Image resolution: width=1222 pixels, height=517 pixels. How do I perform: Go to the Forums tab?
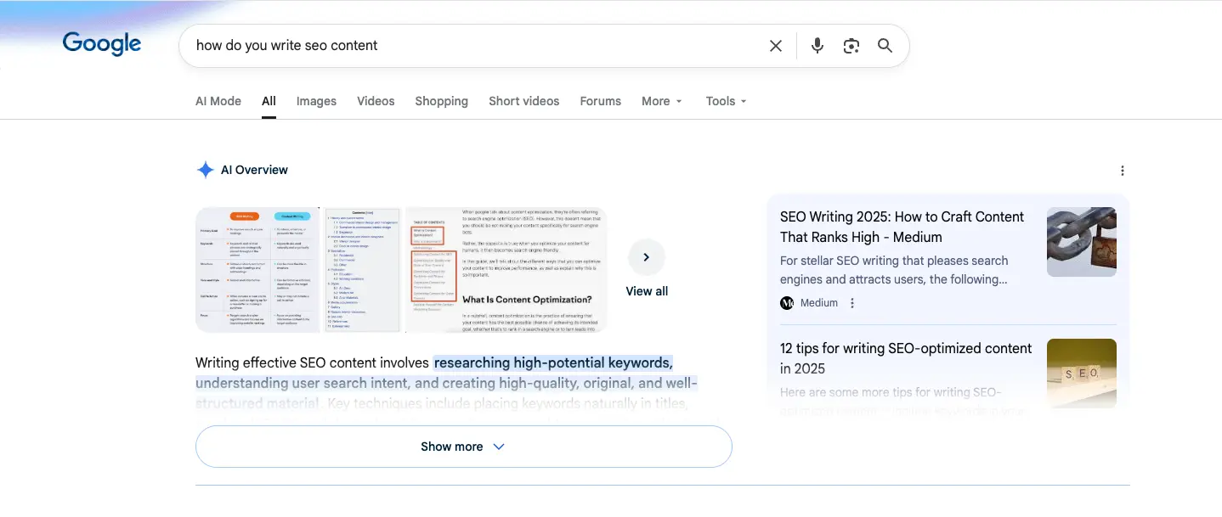pos(600,101)
